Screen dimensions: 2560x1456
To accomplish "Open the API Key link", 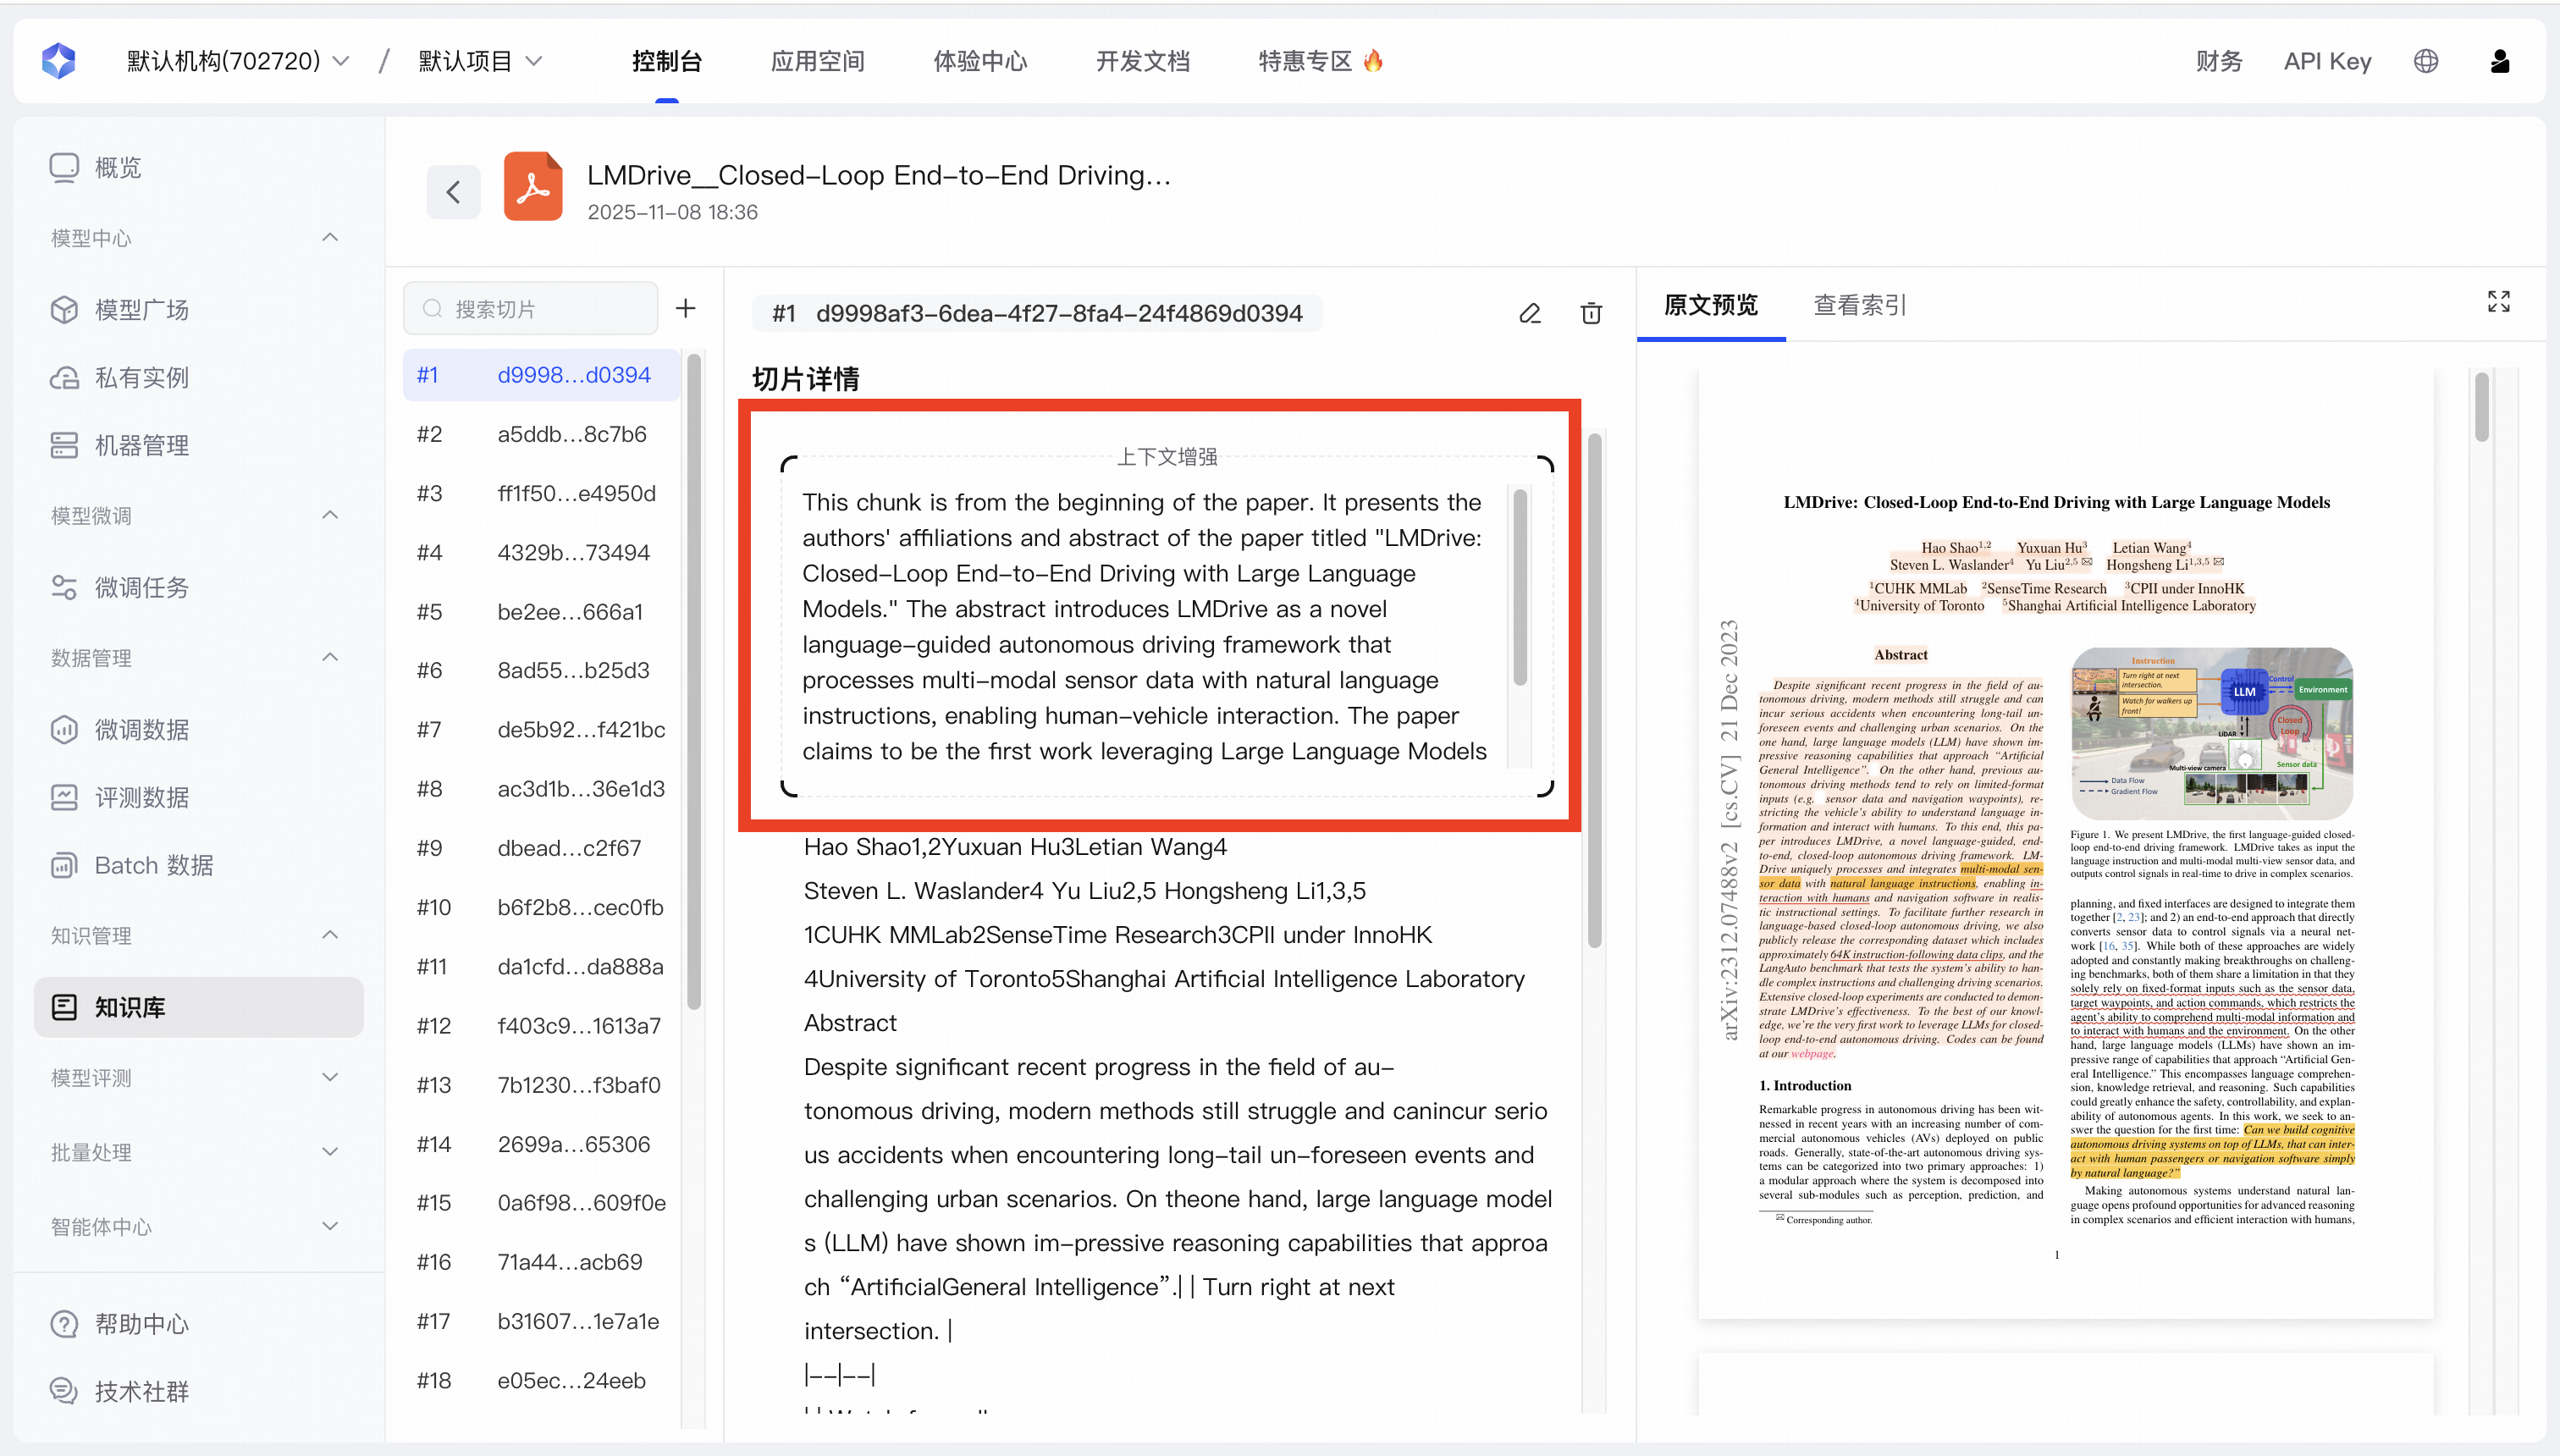I will click(2326, 61).
